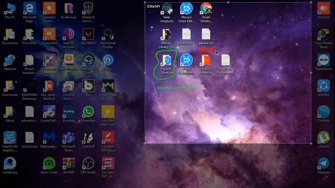This screenshot has height=188, width=335.
Task: Open uTorrent desktop shortcut
Action: (323, 140)
